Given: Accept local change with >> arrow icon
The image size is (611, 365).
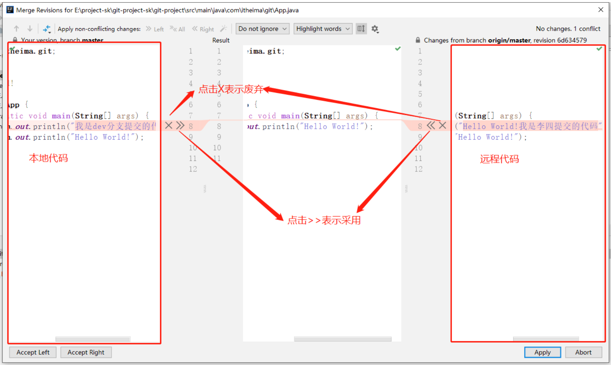Looking at the screenshot, I should pos(180,125).
